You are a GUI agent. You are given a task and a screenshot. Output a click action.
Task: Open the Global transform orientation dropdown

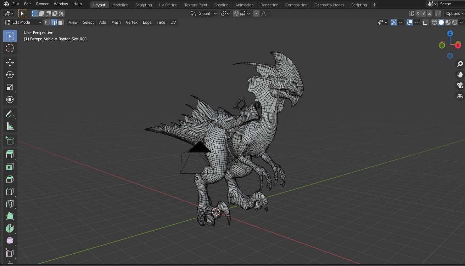coord(204,13)
